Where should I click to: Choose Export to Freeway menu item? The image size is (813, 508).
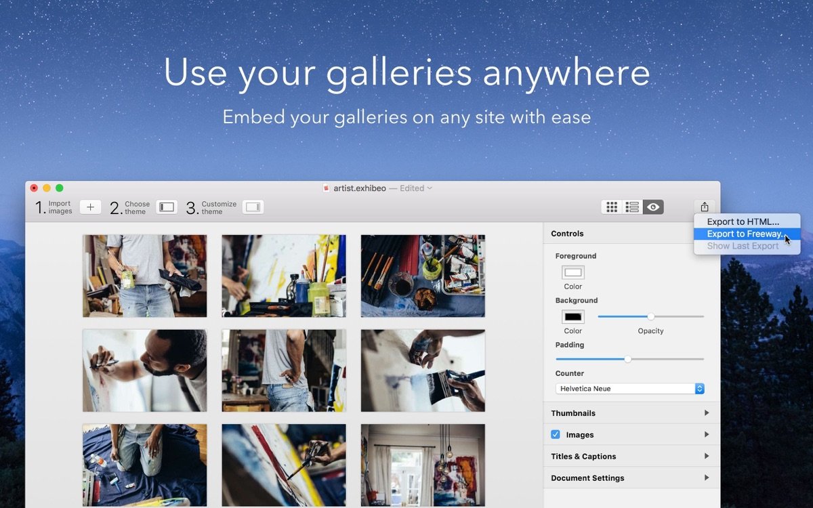point(744,234)
